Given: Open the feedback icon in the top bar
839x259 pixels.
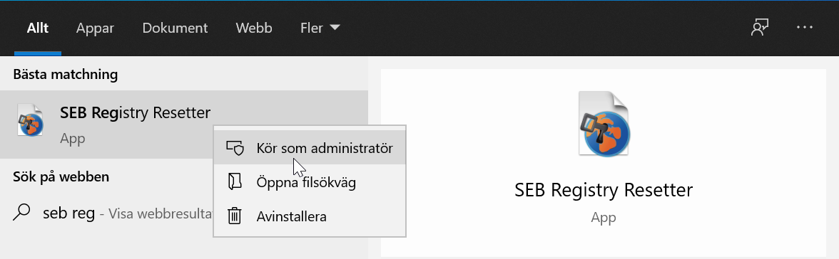Looking at the screenshot, I should pos(759,28).
